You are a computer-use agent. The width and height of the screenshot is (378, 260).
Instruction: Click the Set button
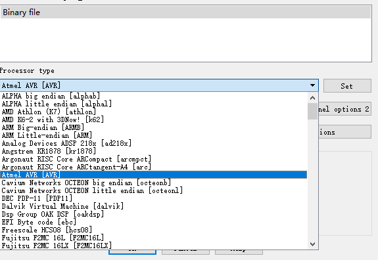pyautogui.click(x=347, y=86)
